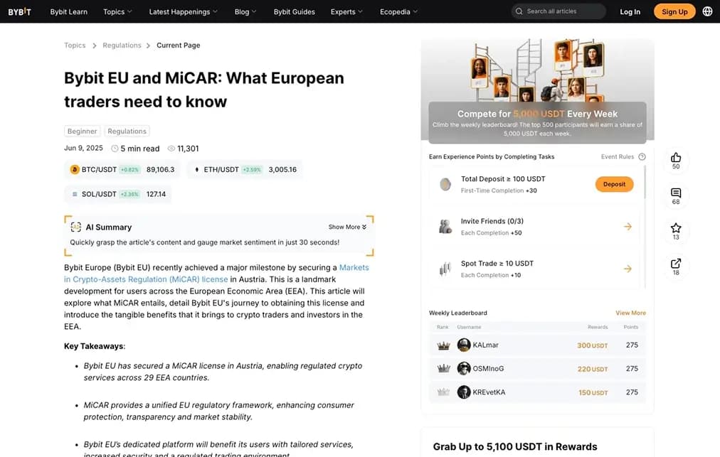Open the globe language selector
Viewport: 720px width, 457px height.
[x=707, y=11]
